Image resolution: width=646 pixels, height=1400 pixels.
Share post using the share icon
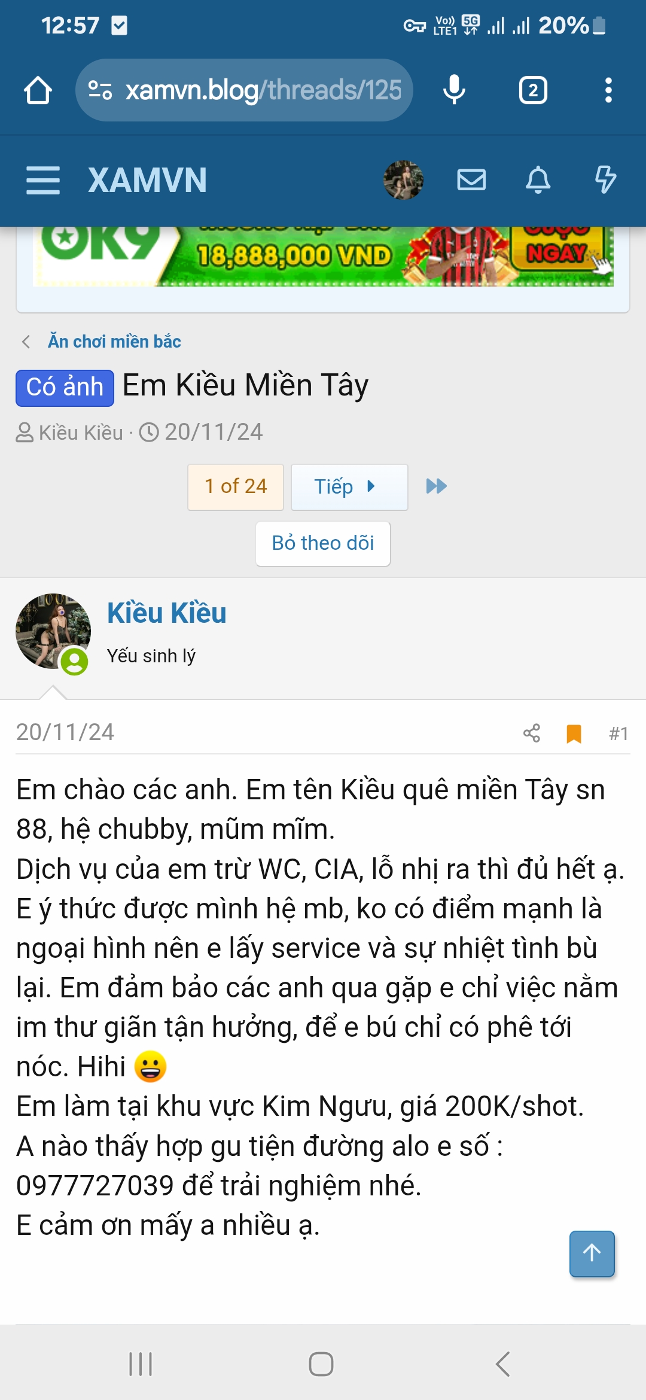(x=532, y=733)
